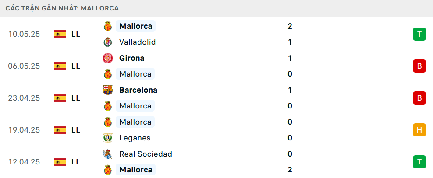Click the Girona club crest

pyautogui.click(x=108, y=58)
